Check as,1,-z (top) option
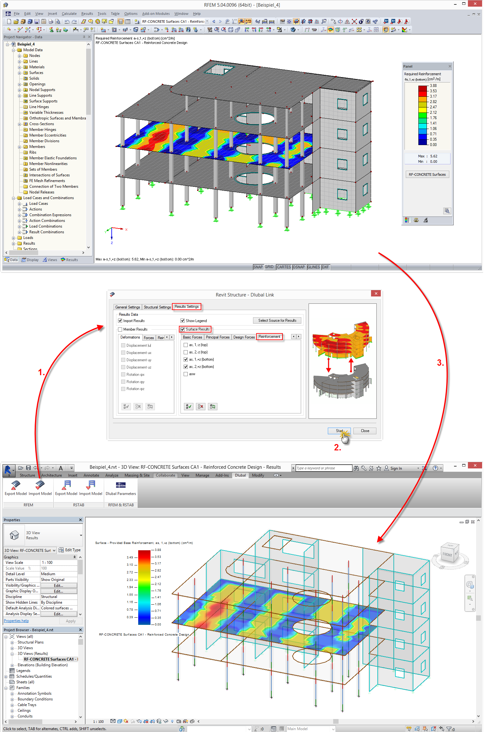 pyautogui.click(x=186, y=345)
